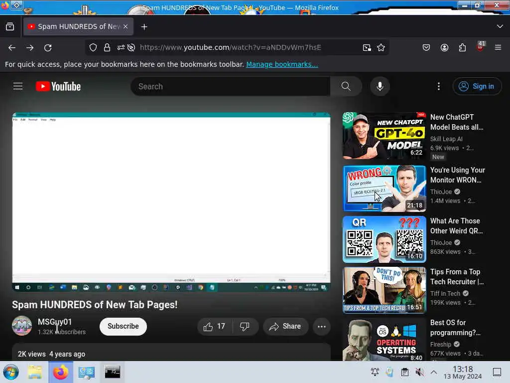Click the autoplay blocked icon in address bar
The image size is (510, 383).
pos(131,47)
